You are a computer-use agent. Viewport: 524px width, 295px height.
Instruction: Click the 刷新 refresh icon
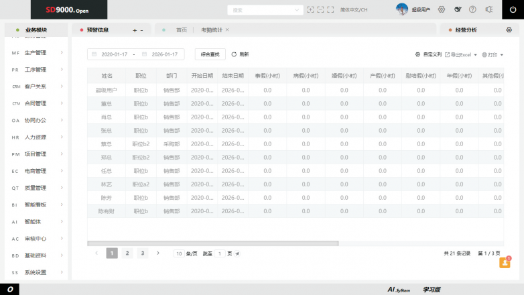point(234,54)
